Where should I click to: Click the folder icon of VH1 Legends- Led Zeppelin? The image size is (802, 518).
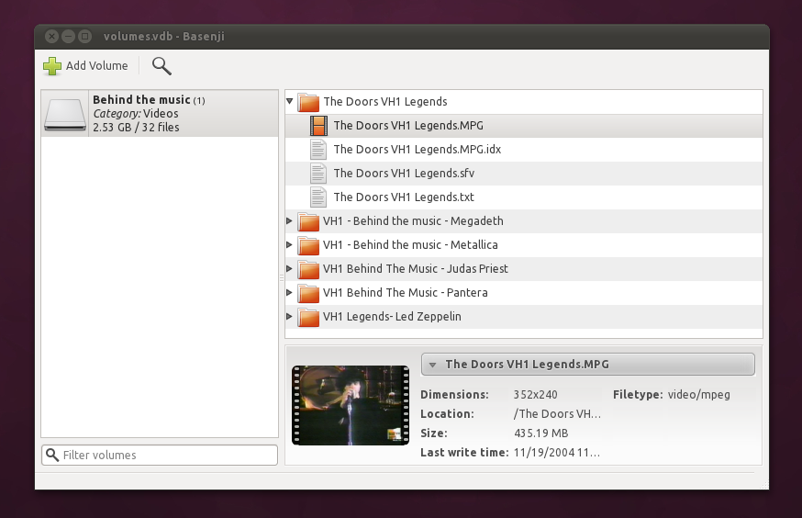pos(308,317)
